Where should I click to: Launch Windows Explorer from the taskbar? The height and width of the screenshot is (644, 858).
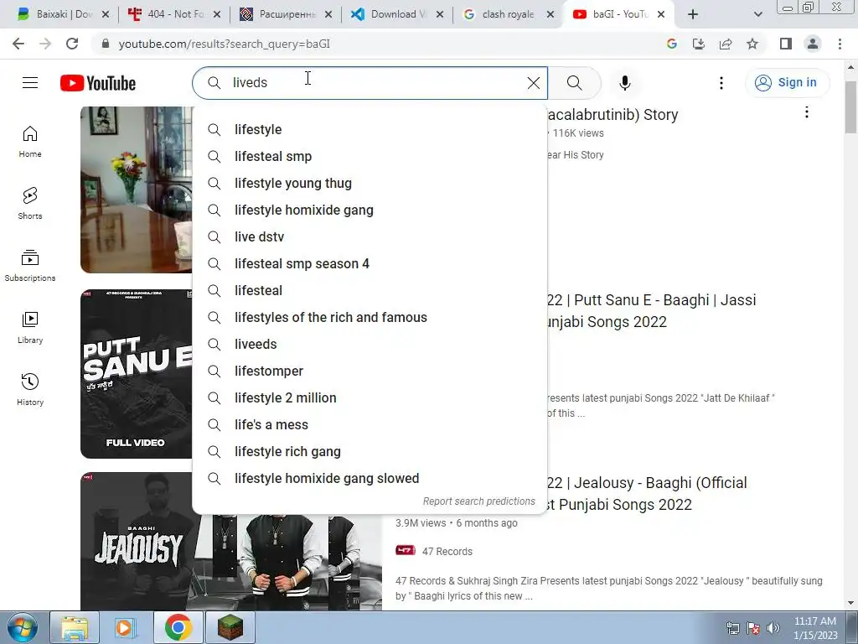coord(75,627)
